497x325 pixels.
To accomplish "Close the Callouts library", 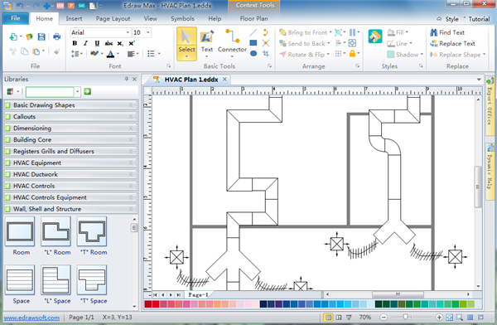I will coord(131,117).
